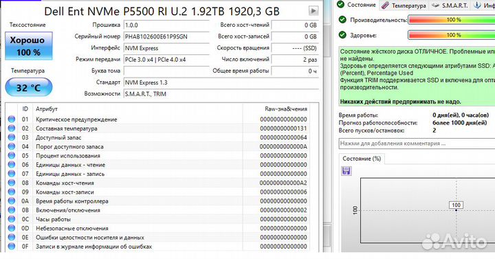This screenshot has height=259, width=495.
Task: Click the 100 data point label on chart
Action: pos(456,205)
